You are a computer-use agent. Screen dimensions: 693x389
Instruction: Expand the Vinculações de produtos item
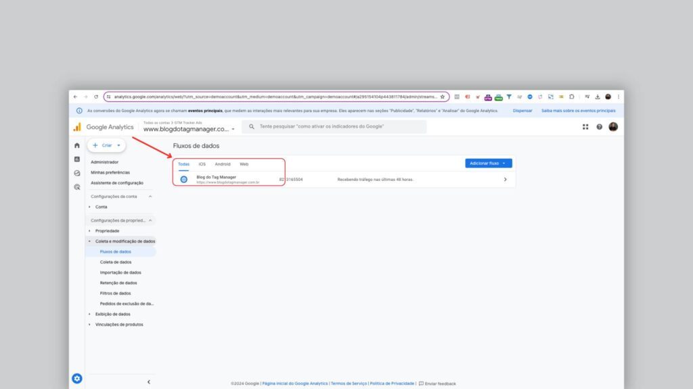[x=90, y=325]
